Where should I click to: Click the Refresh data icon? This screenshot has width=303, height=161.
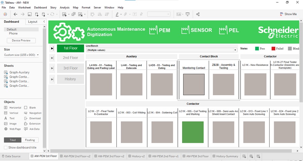[x=52, y=14]
